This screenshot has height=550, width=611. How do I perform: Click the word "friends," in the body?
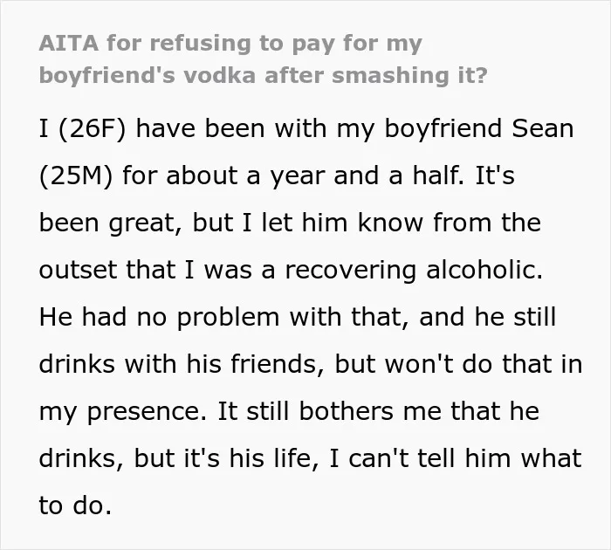[x=278, y=364]
